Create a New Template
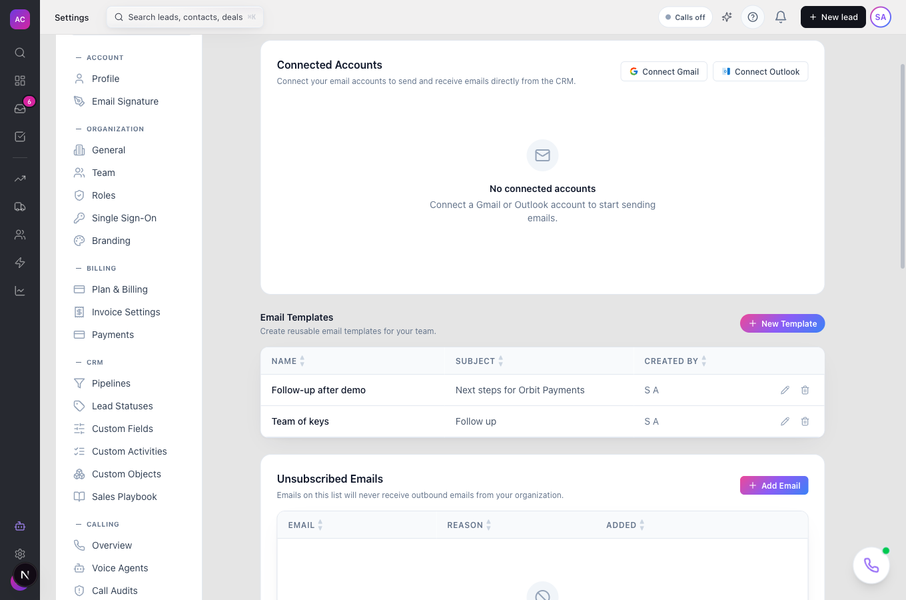Screen dimensions: 906x600 coord(783,323)
